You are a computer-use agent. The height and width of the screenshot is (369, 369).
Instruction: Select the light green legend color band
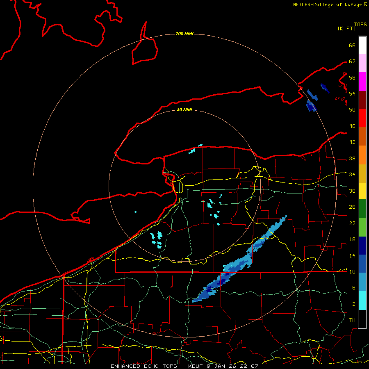pyautogui.click(x=362, y=227)
